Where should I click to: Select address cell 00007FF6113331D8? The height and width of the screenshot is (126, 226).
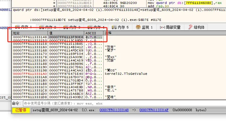tap(30, 97)
